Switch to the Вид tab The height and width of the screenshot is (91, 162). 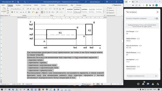coord(72,5)
